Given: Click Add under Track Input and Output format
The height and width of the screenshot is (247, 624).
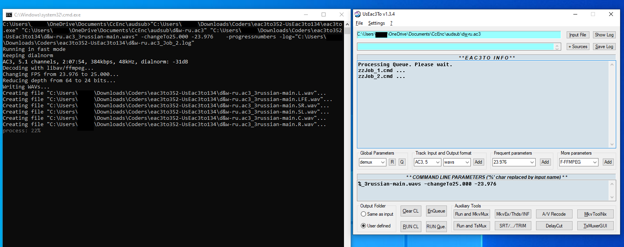Looking at the screenshot, I should 478,162.
